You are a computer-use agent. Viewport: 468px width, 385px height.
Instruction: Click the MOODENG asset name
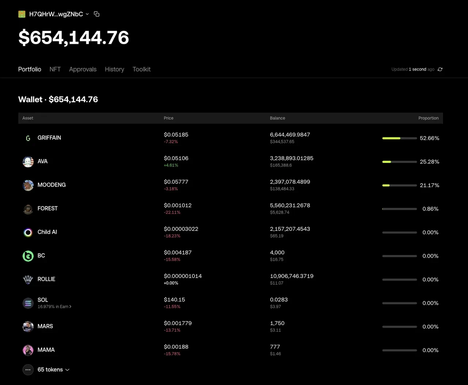click(52, 185)
